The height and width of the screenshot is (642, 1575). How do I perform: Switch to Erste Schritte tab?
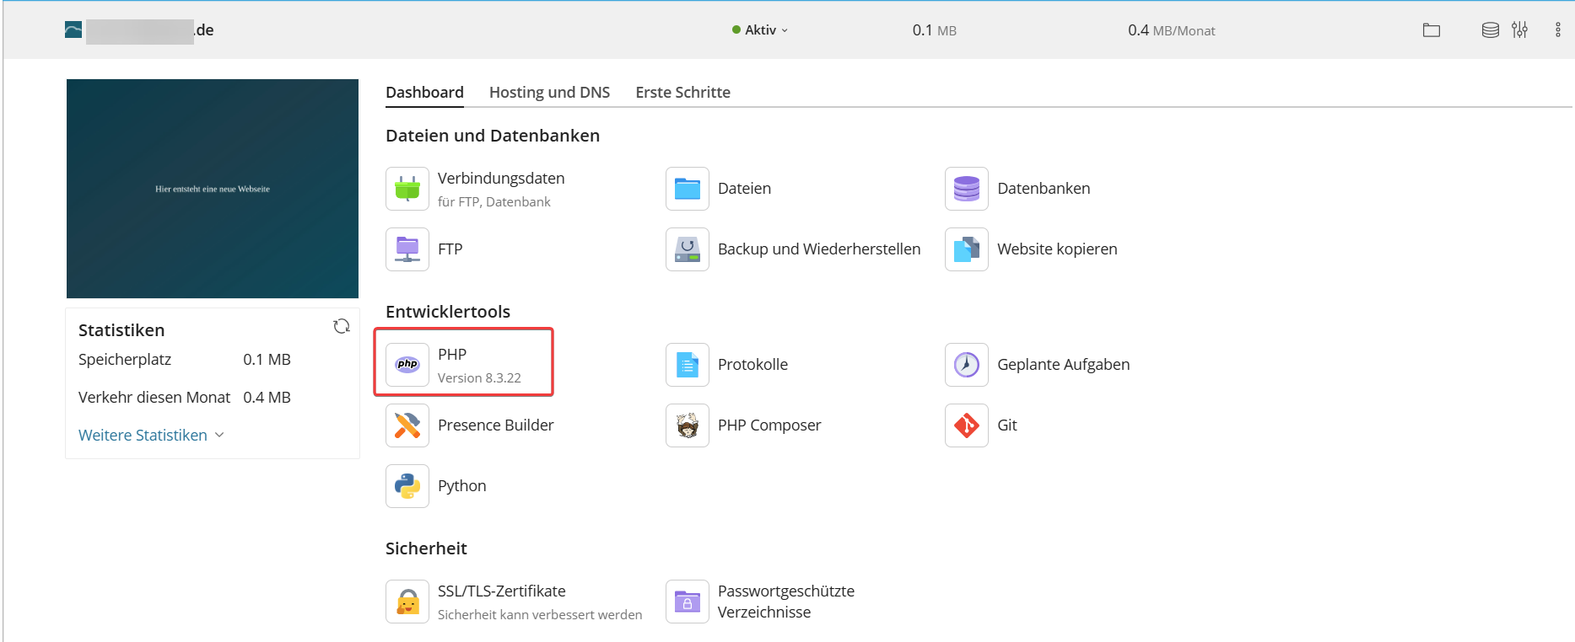point(682,93)
